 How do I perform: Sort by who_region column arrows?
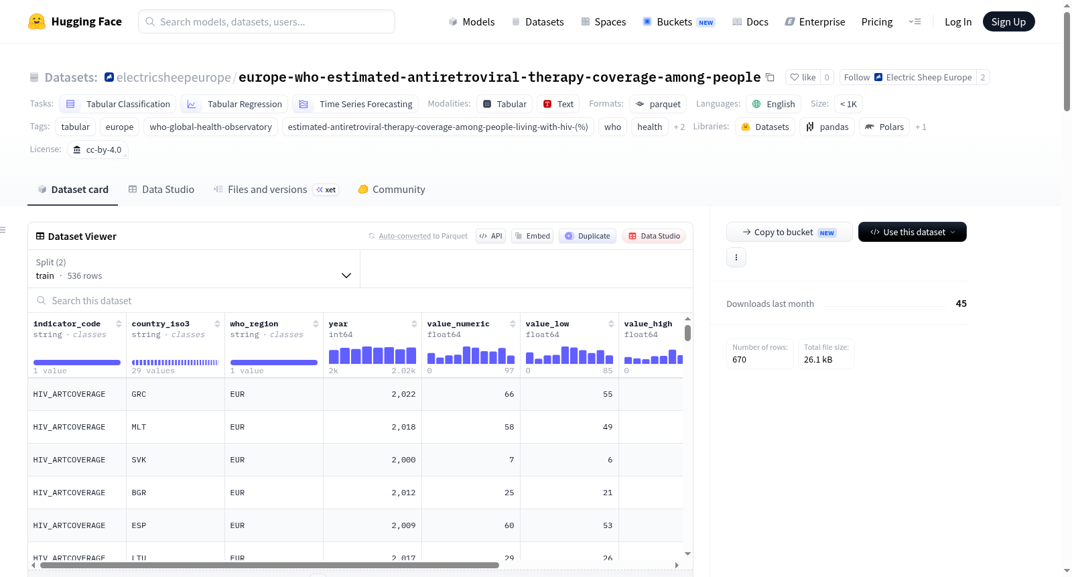coord(316,324)
